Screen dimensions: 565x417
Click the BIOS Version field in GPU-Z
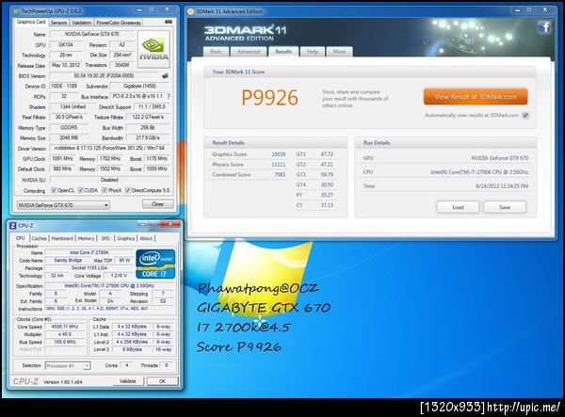[105, 75]
